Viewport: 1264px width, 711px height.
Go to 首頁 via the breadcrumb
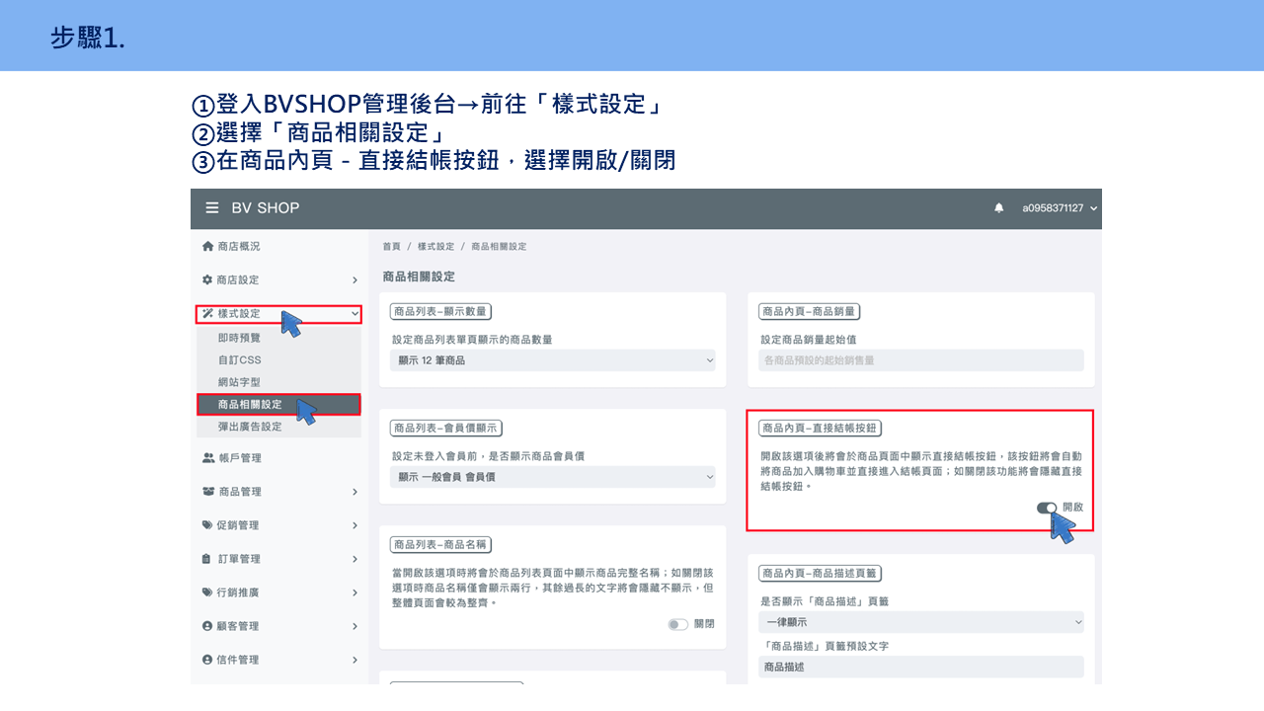(x=392, y=246)
